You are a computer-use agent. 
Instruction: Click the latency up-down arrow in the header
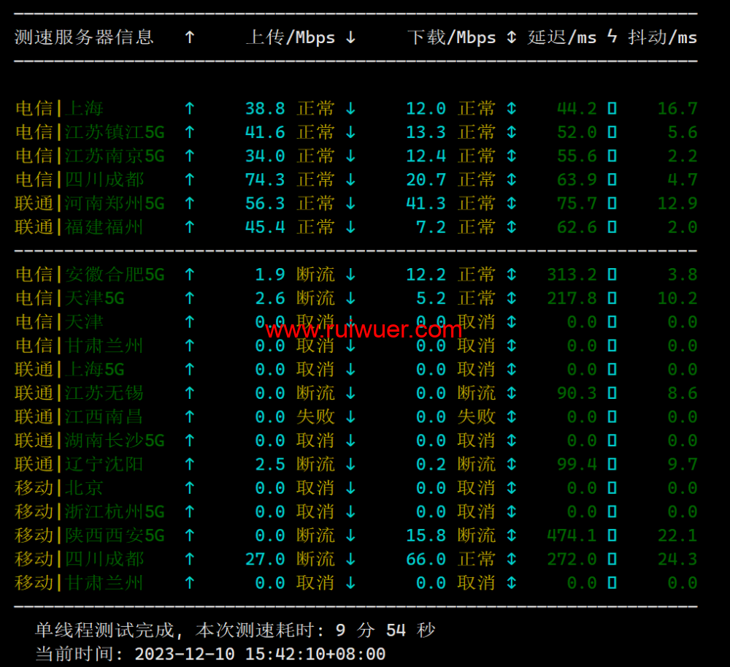point(511,37)
